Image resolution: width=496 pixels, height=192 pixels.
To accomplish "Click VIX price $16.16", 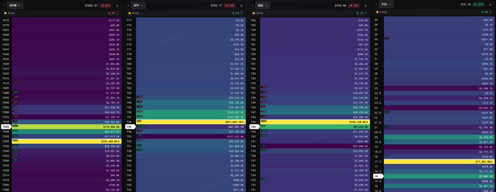I will (465, 5).
